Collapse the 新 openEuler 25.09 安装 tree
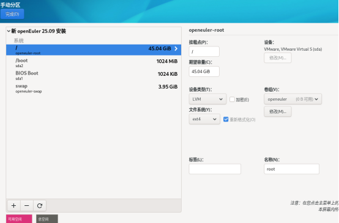This screenshot has width=339, height=223. 9,31
